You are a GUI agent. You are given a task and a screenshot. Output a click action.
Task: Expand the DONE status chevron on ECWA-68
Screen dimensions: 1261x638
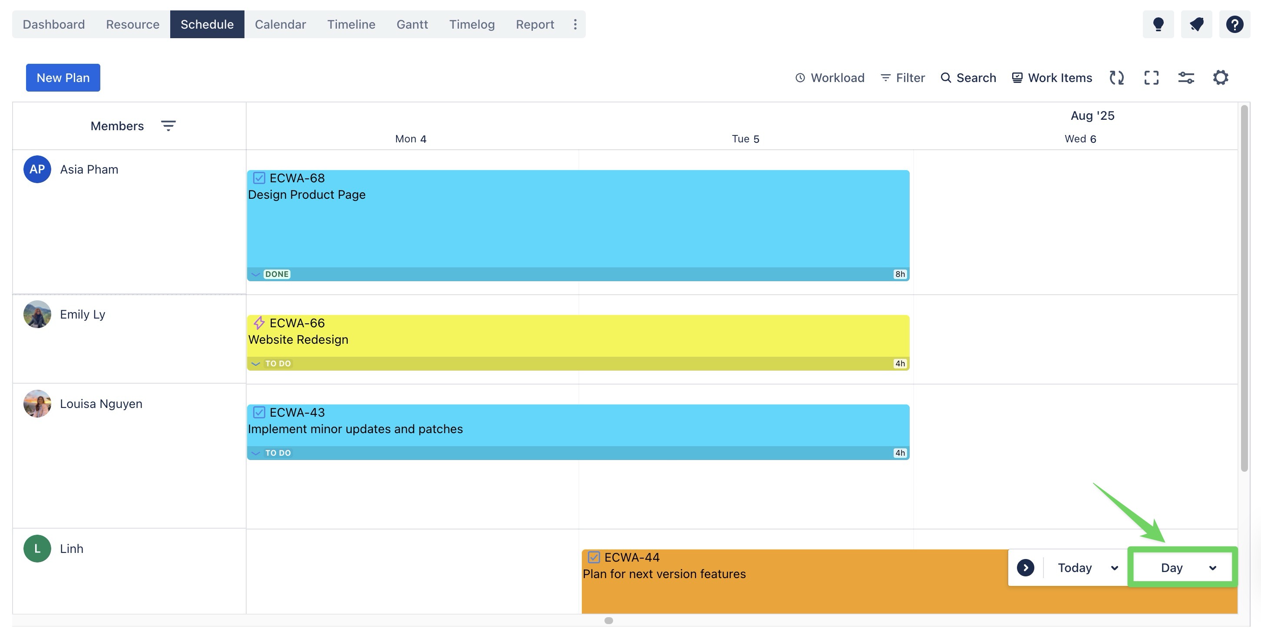click(255, 274)
